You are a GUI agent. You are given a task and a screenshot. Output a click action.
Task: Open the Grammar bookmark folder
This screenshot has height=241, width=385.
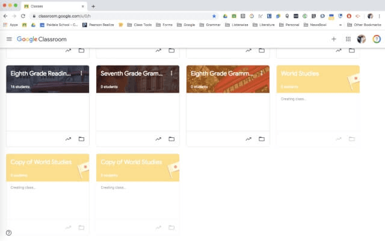click(x=210, y=25)
